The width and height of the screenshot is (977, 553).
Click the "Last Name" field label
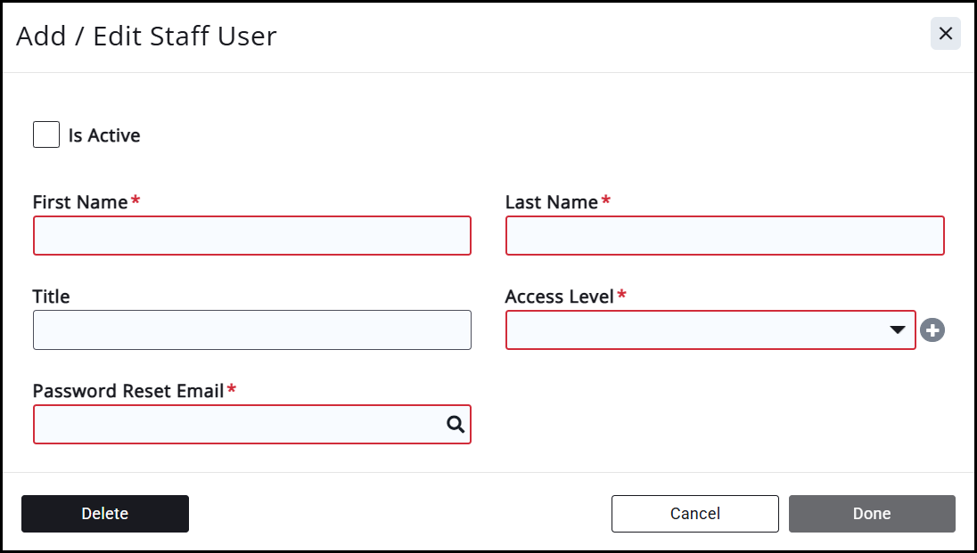point(551,202)
